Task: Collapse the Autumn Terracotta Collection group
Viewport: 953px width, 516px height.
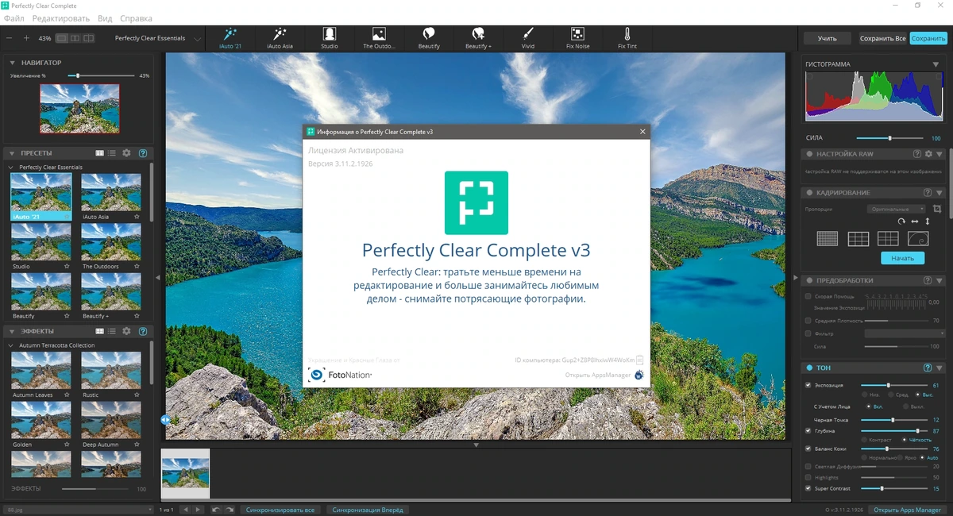Action: 11,345
